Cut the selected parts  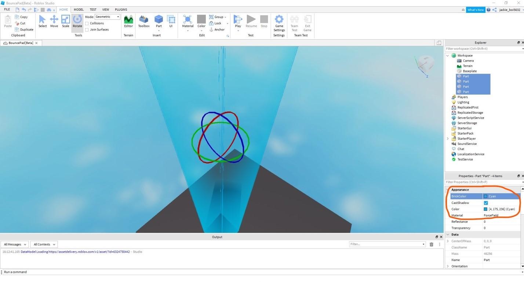tap(20, 23)
